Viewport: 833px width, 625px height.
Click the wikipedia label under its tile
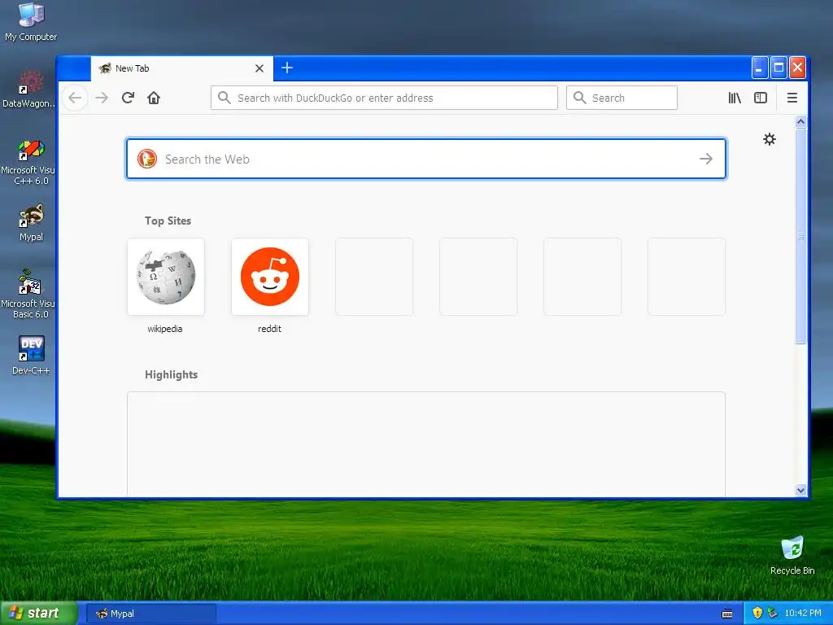tap(164, 329)
